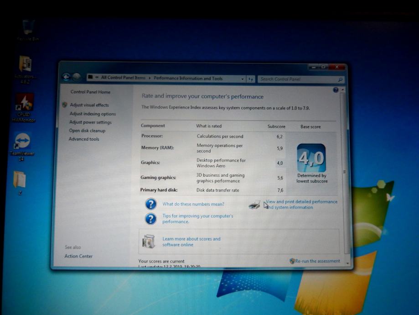Click the Base score column header
The width and height of the screenshot is (419, 315).
pos(310,126)
